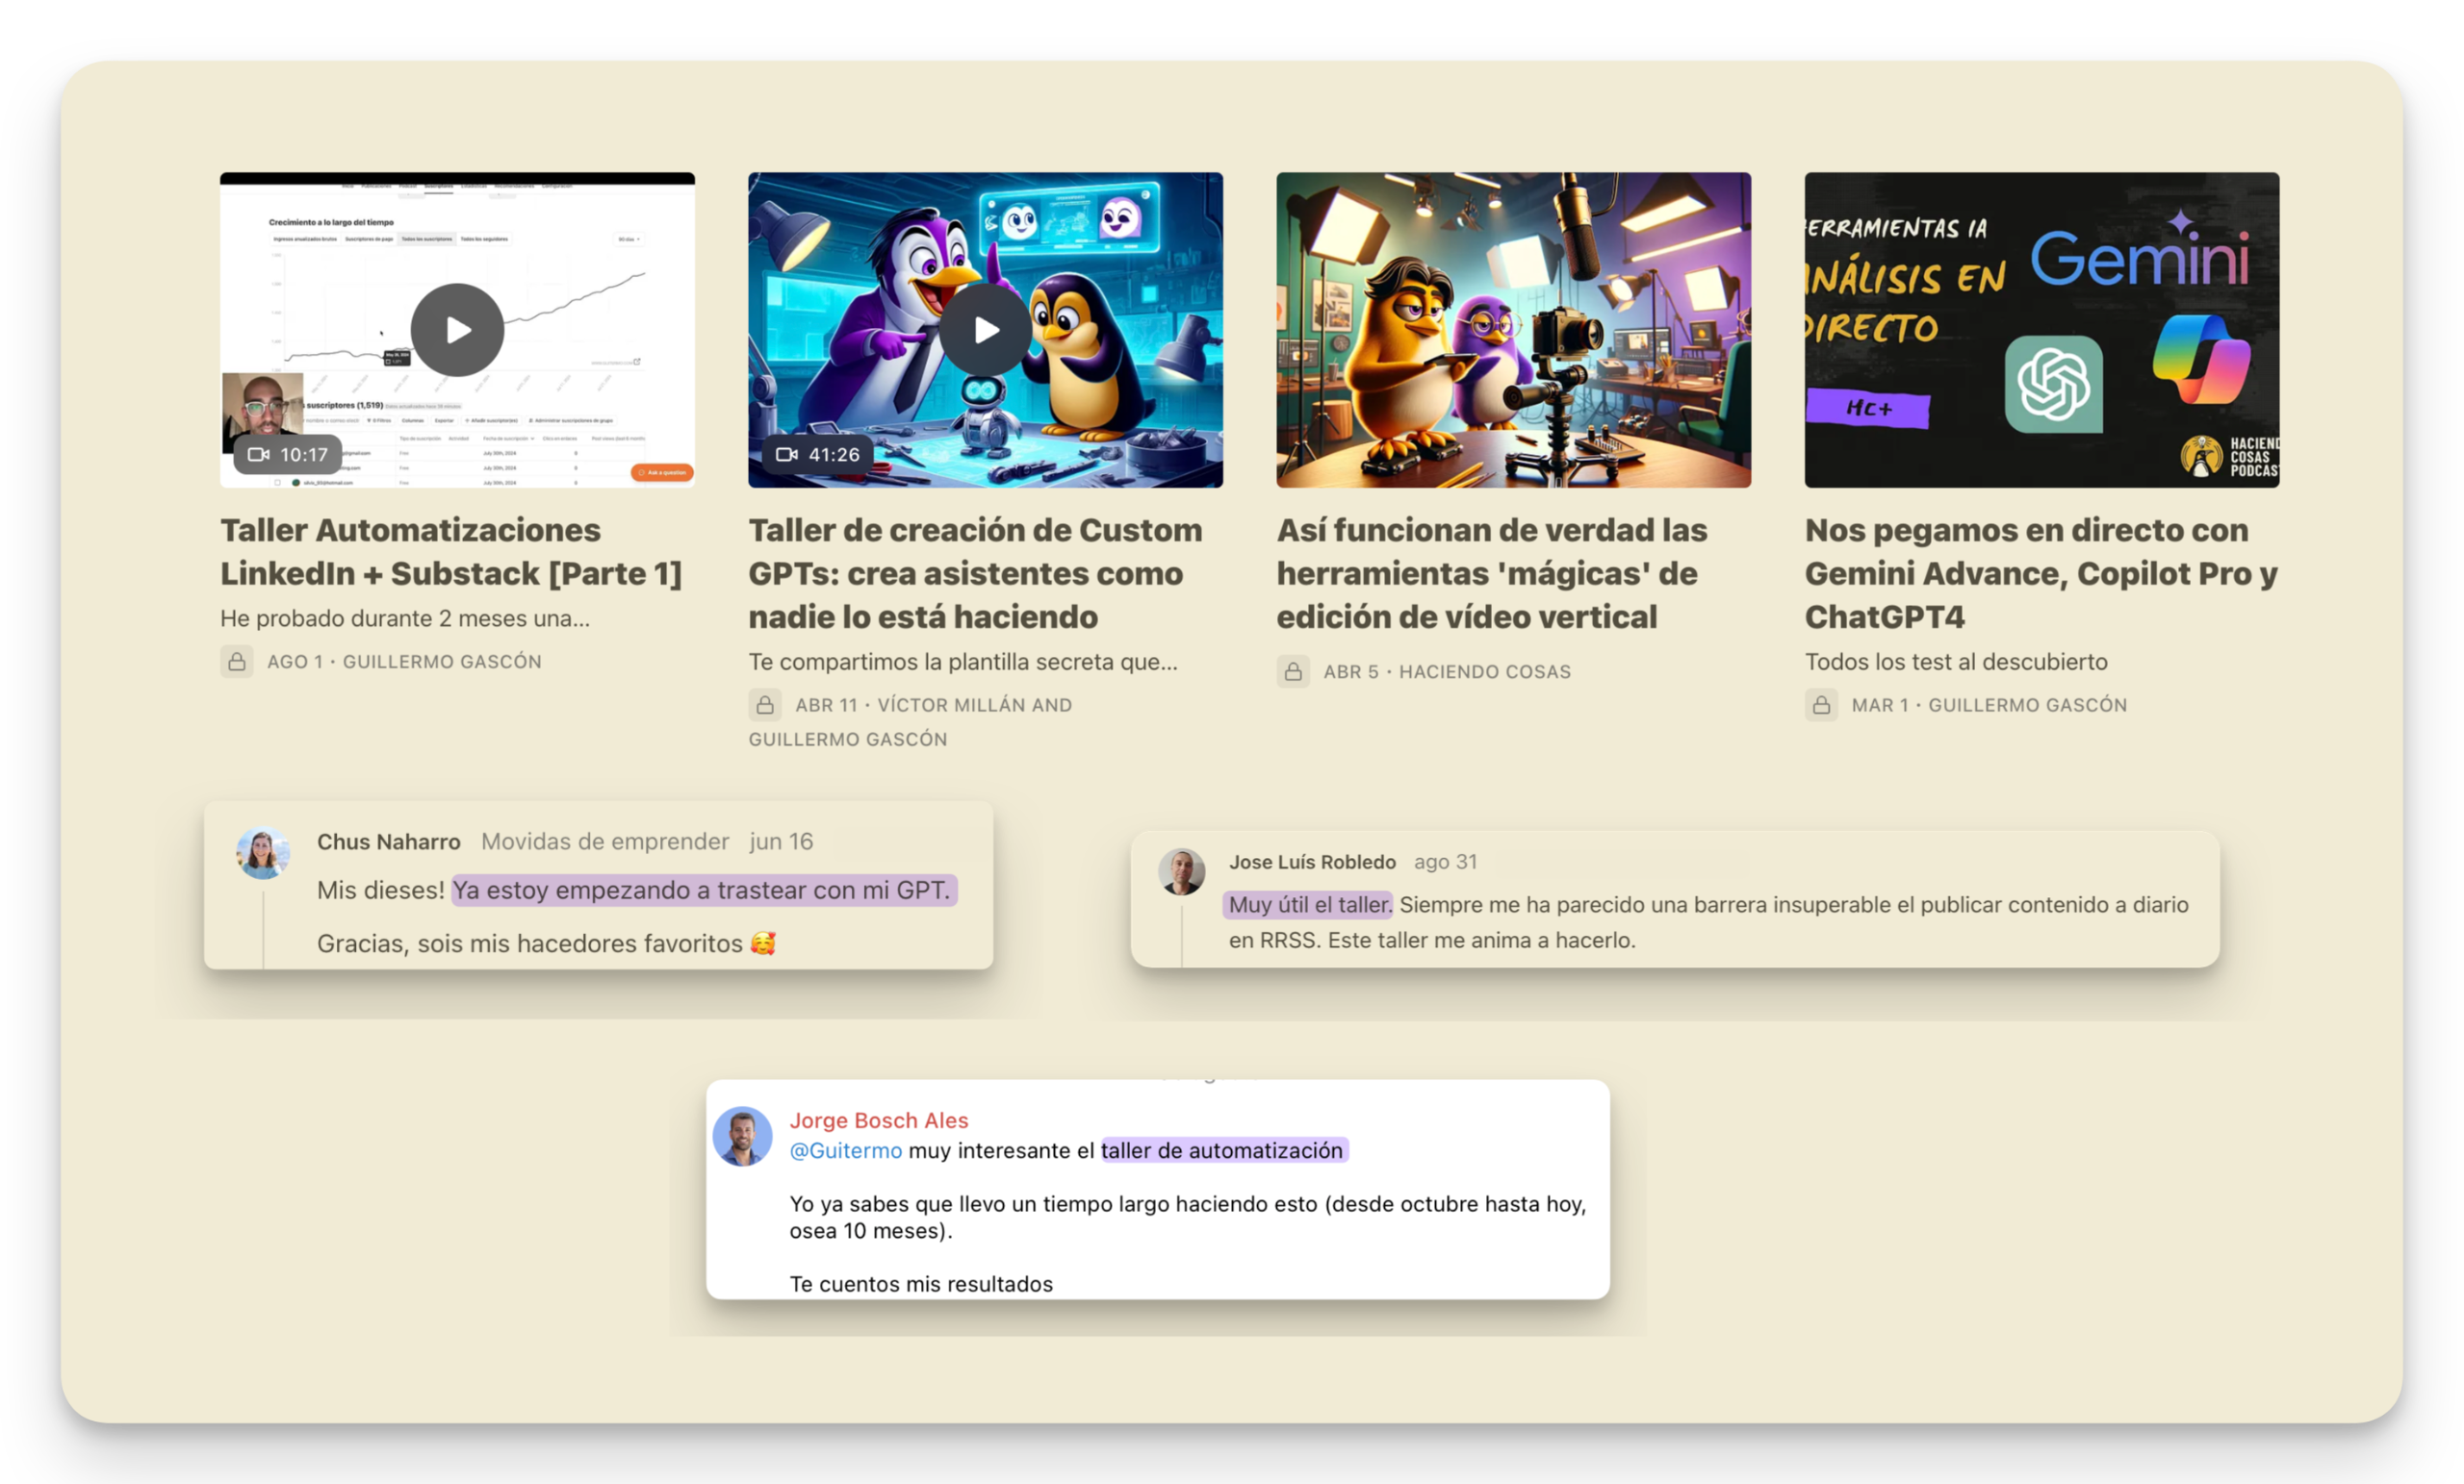Open Chus Naharro's profile avatar
This screenshot has height=1484, width=2464.
(x=263, y=853)
